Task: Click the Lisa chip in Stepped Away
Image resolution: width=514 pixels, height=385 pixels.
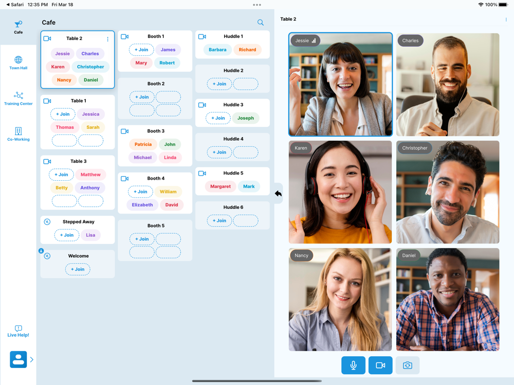Action: tap(90, 235)
